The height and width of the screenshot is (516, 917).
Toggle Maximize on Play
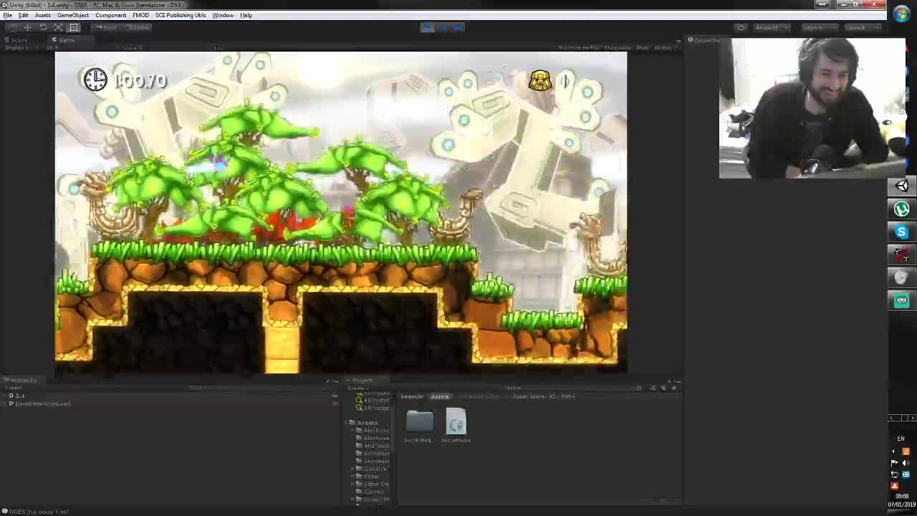click(578, 48)
